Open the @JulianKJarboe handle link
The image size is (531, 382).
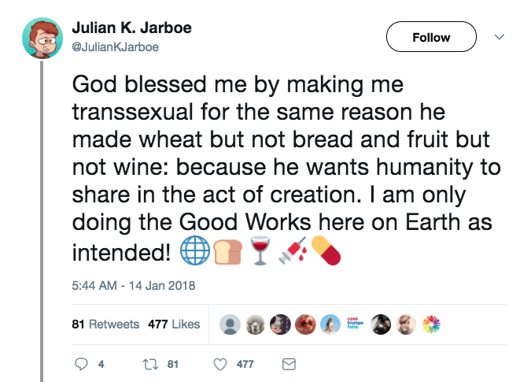[115, 46]
